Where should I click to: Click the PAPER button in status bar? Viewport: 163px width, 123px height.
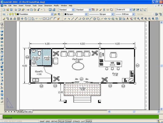[x=89, y=121]
